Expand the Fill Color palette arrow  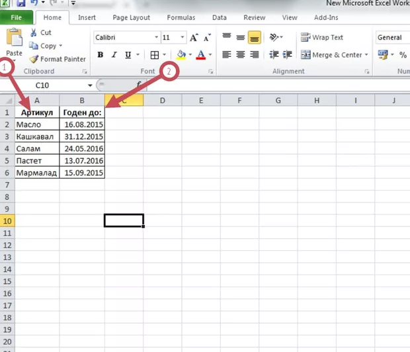pyautogui.click(x=190, y=55)
